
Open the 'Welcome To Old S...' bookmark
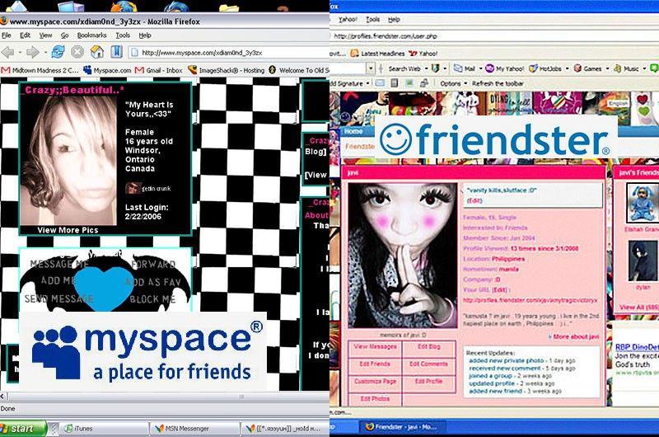coord(299,70)
